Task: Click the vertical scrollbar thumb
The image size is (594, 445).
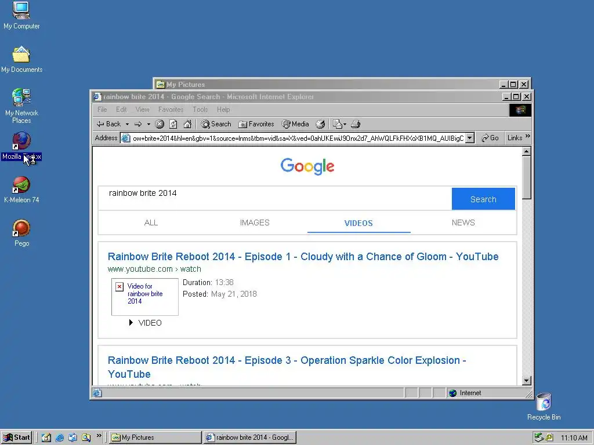Action: click(526, 177)
